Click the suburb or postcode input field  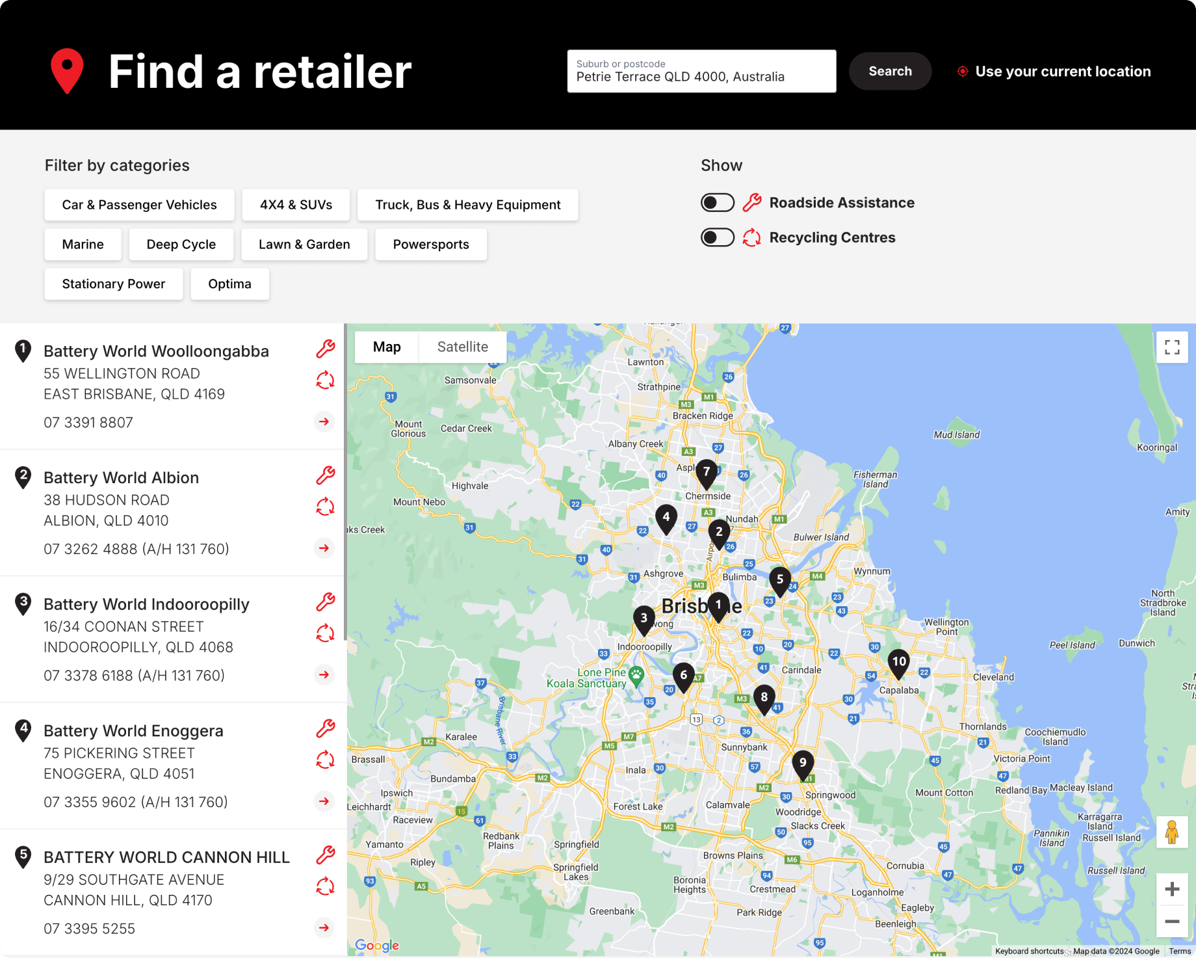point(701,76)
